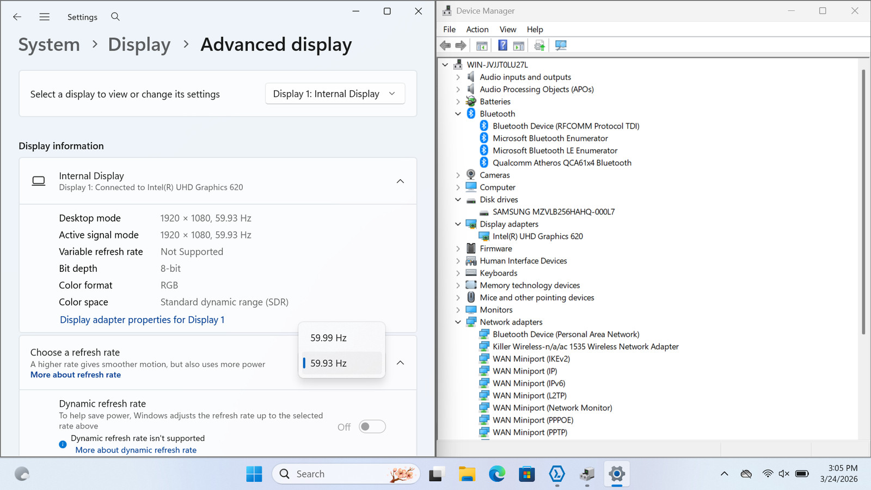Image resolution: width=871 pixels, height=490 pixels.
Task: Open More about refresh rate link
Action: [x=76, y=375]
